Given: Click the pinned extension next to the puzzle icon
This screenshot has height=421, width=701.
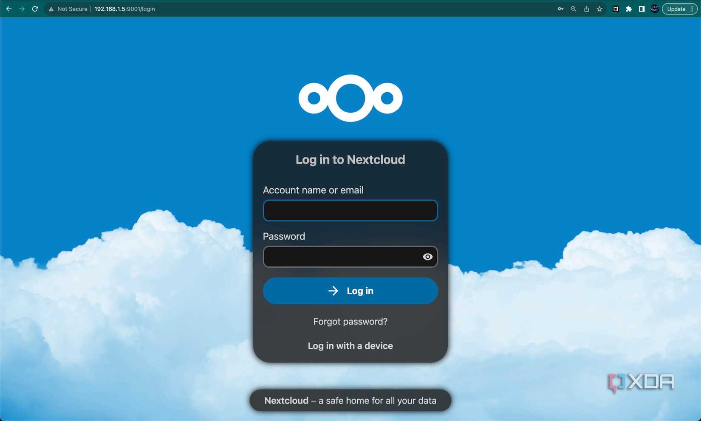Looking at the screenshot, I should [x=616, y=8].
